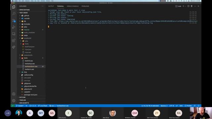Open the Extensions view icon
Viewport: 212px width, 119px height.
click(x=14, y=40)
